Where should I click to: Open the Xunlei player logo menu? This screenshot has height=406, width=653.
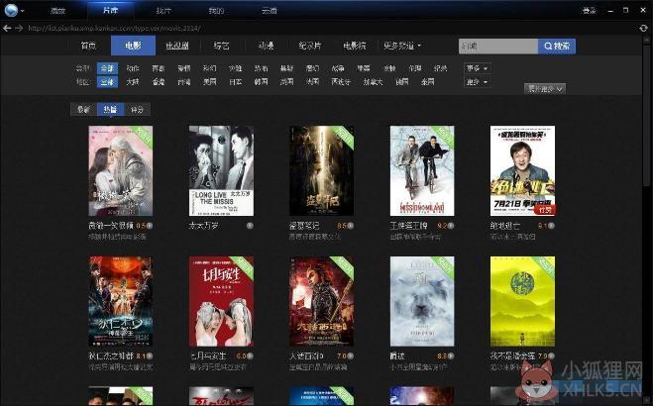click(x=11, y=10)
